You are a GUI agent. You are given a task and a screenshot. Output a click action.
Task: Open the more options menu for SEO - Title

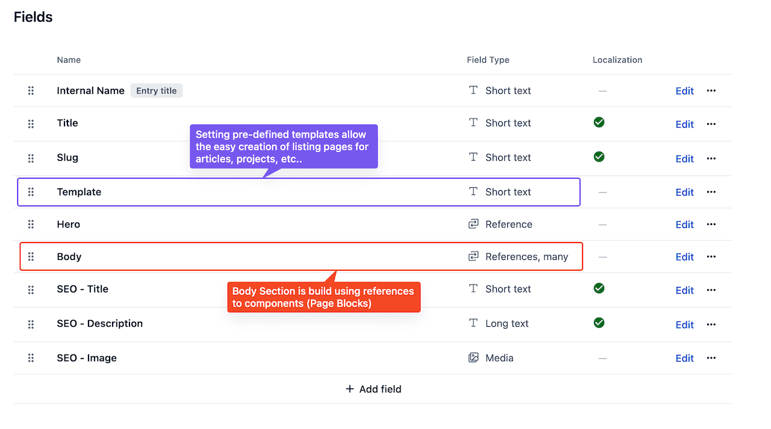711,290
